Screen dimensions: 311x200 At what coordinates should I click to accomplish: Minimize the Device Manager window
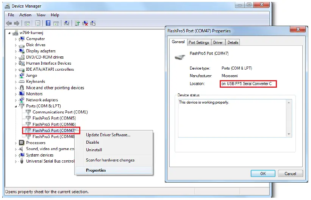click(x=240, y=5)
